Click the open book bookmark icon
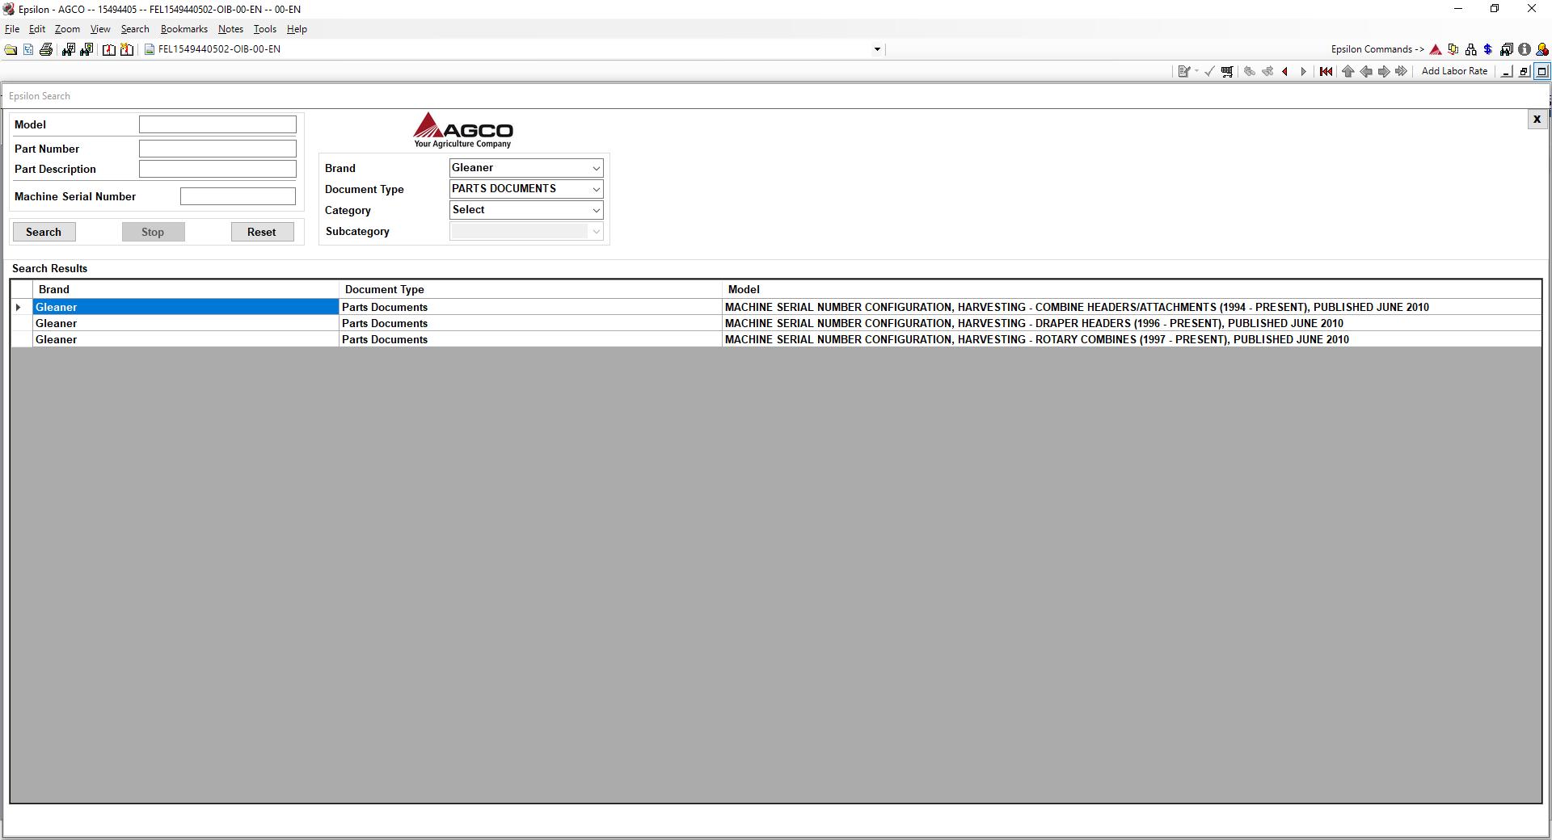The image size is (1552, 840). (108, 49)
